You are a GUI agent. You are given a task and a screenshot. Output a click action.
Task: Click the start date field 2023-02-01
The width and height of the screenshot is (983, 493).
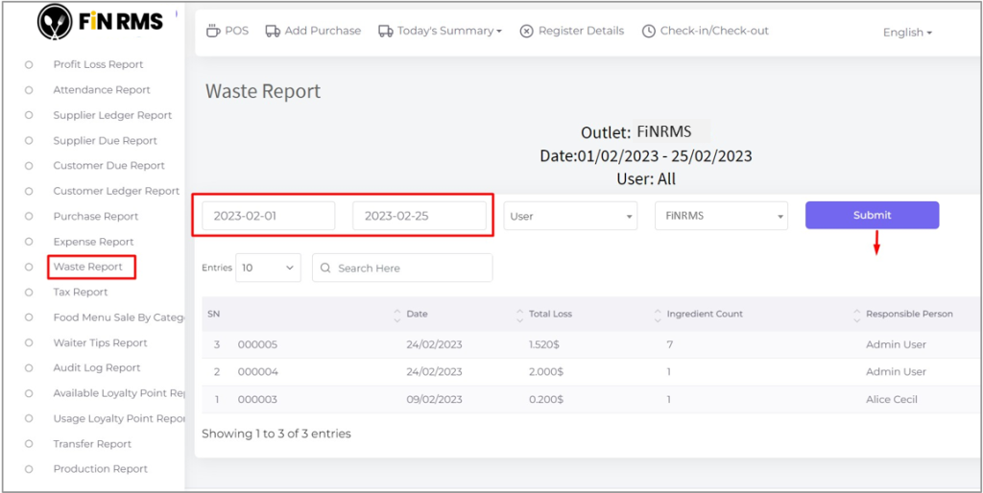268,216
